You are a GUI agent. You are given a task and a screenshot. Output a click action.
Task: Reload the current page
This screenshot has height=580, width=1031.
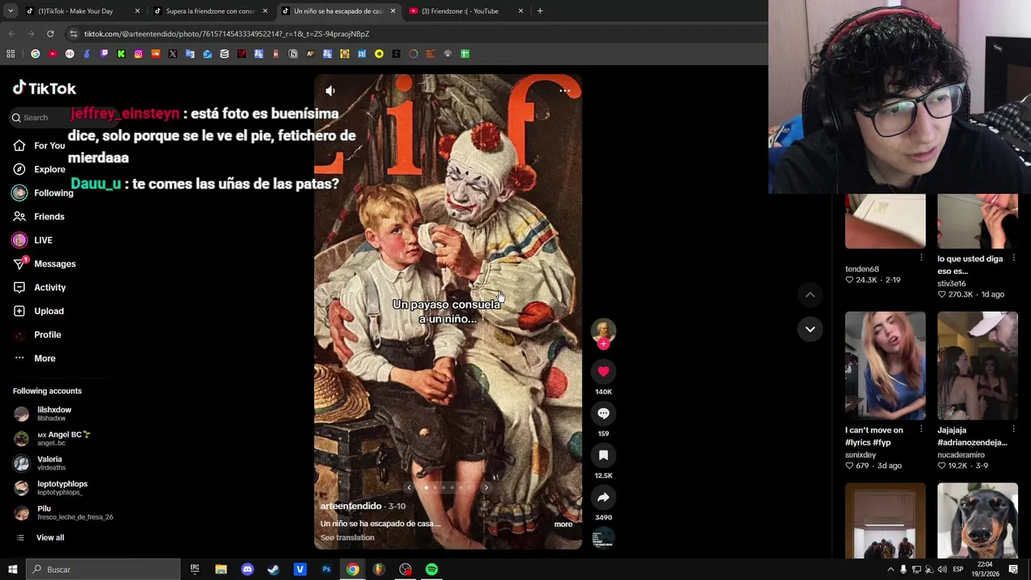[50, 34]
